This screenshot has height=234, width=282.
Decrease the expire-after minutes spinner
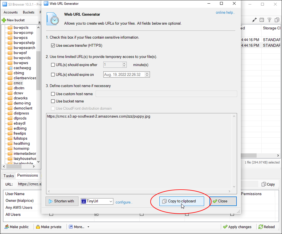[124, 66]
